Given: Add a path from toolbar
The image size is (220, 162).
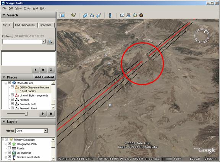Looking at the screenshot, I should click(92, 15).
